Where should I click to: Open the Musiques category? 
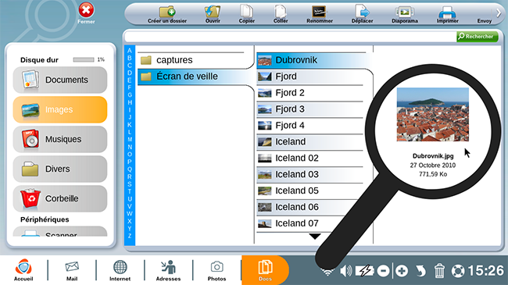coord(60,139)
